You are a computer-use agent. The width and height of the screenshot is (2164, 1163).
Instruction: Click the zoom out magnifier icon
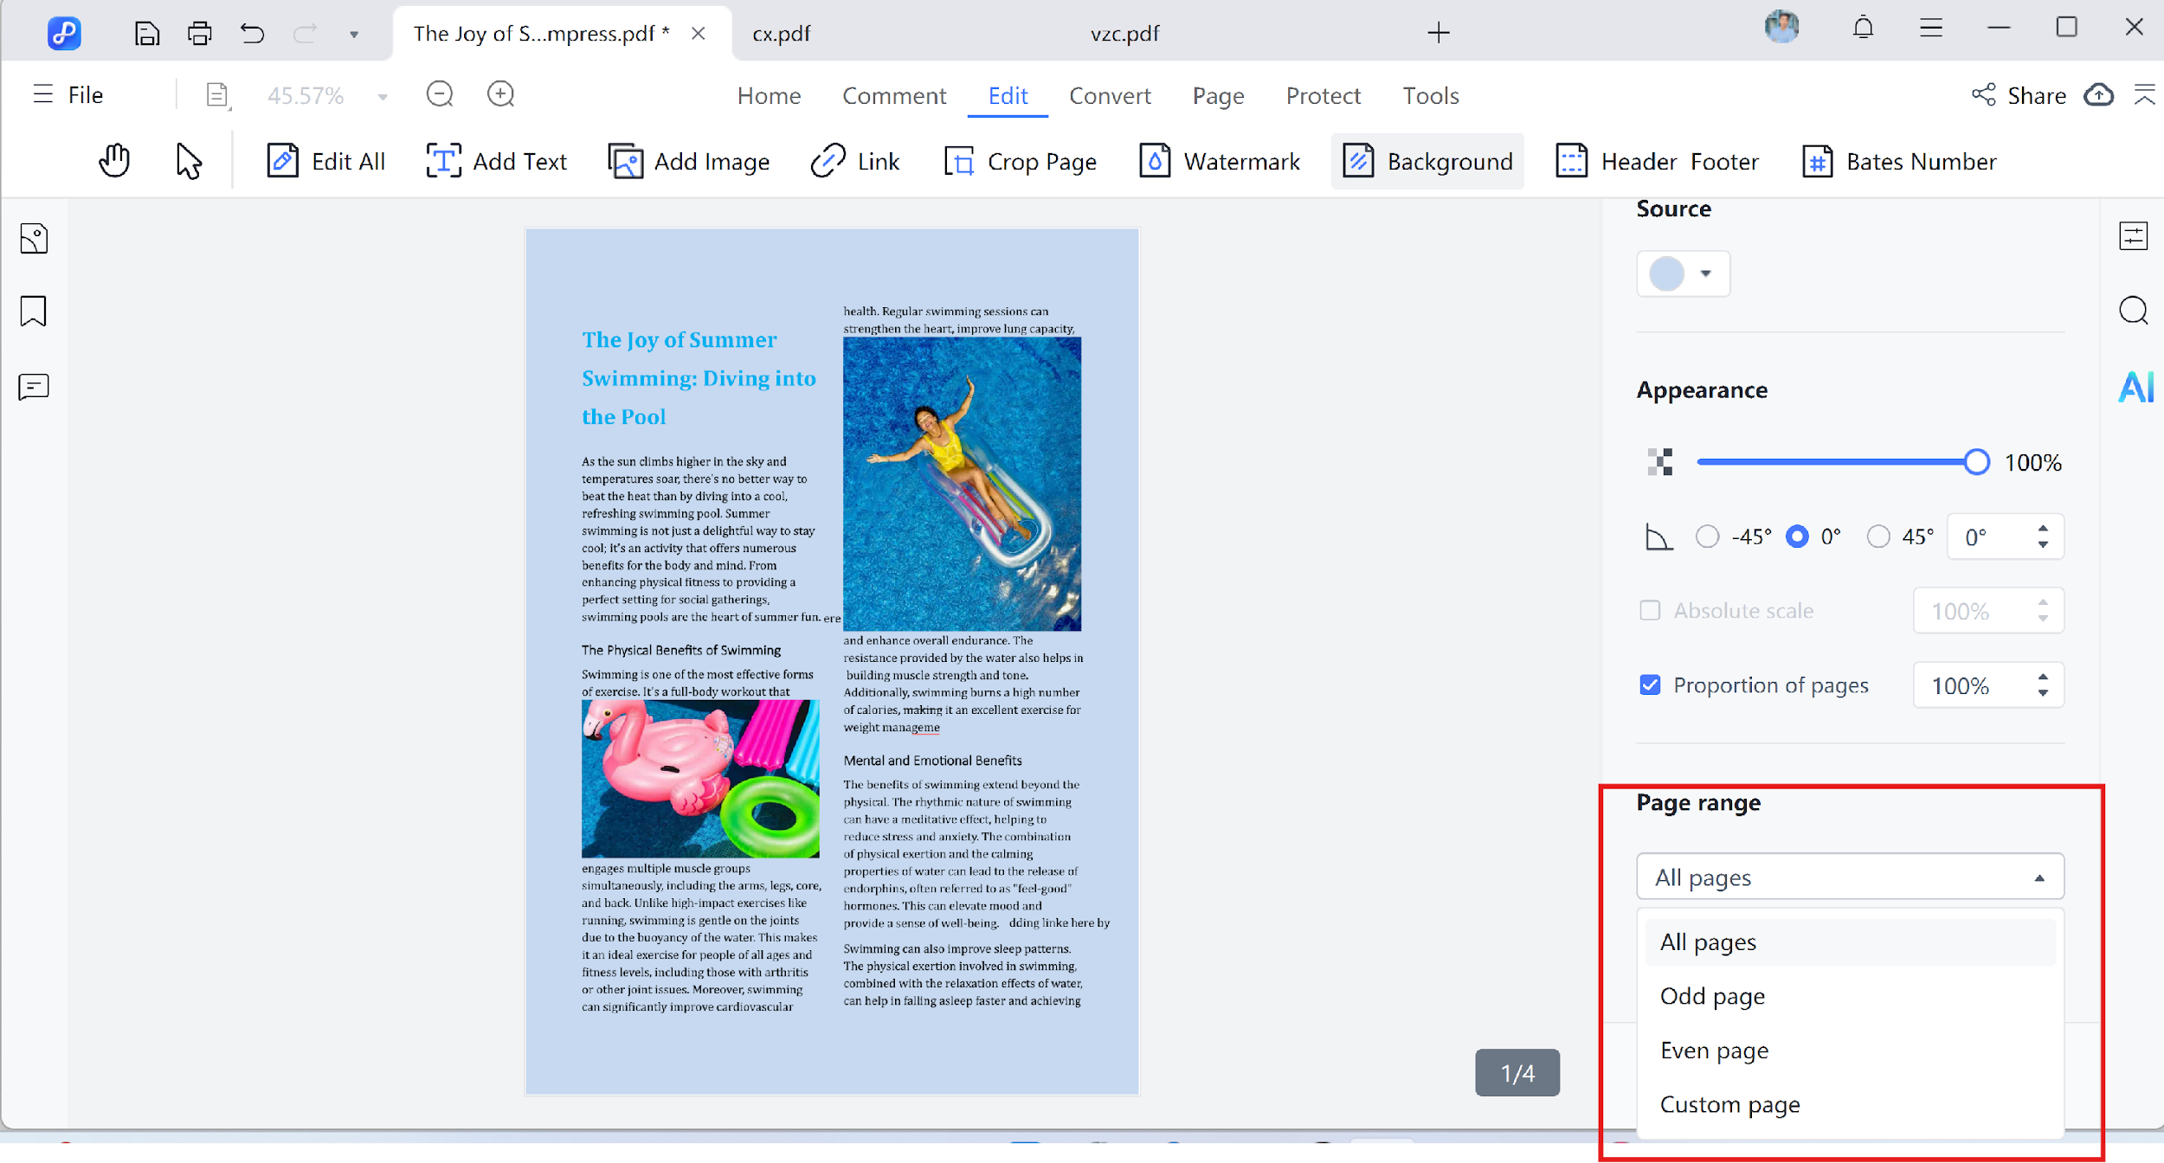(x=440, y=94)
